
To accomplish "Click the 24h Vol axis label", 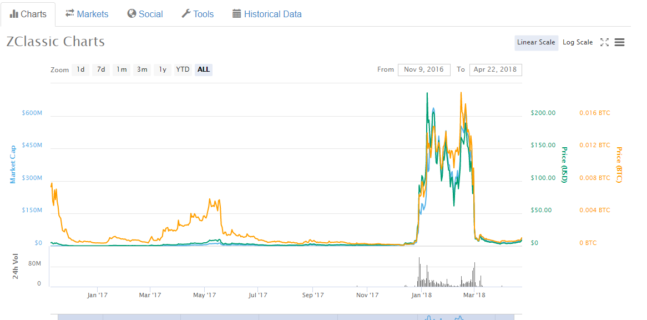I will [16, 266].
